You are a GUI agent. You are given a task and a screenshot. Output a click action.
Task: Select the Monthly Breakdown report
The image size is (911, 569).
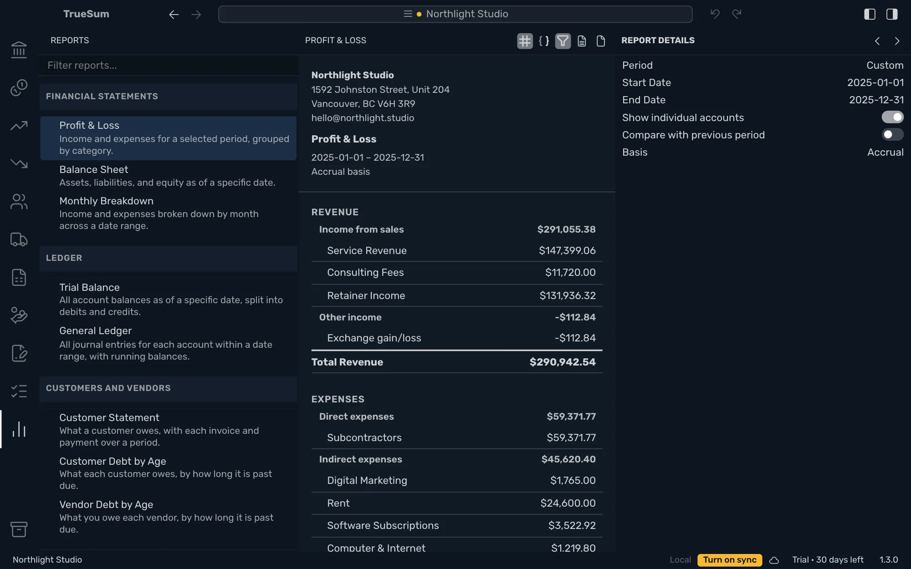[168, 213]
